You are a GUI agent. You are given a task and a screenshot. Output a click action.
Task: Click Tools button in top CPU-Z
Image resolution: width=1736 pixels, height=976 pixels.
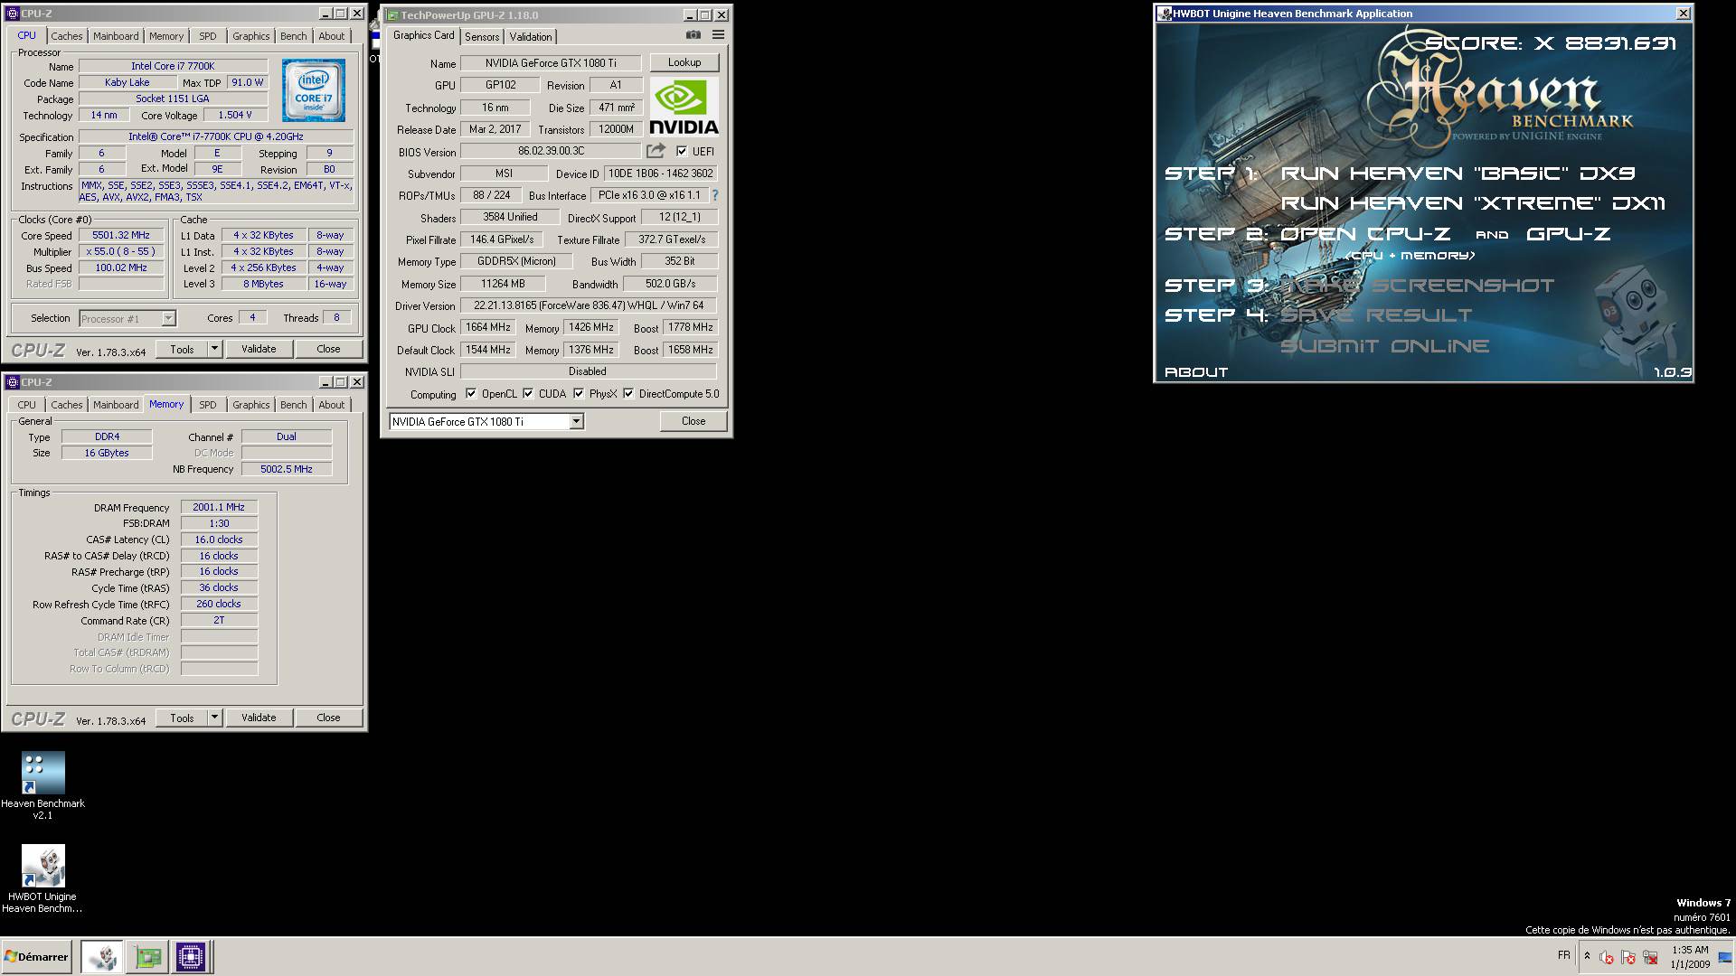182,349
